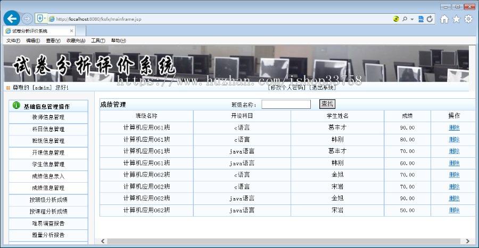Screen dimensions: 479x248
Task: Click the 班级名称 search input field
Action: pos(286,105)
